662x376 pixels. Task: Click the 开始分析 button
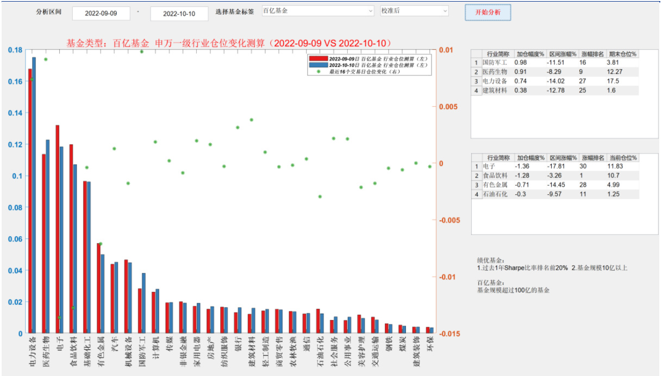(x=488, y=12)
